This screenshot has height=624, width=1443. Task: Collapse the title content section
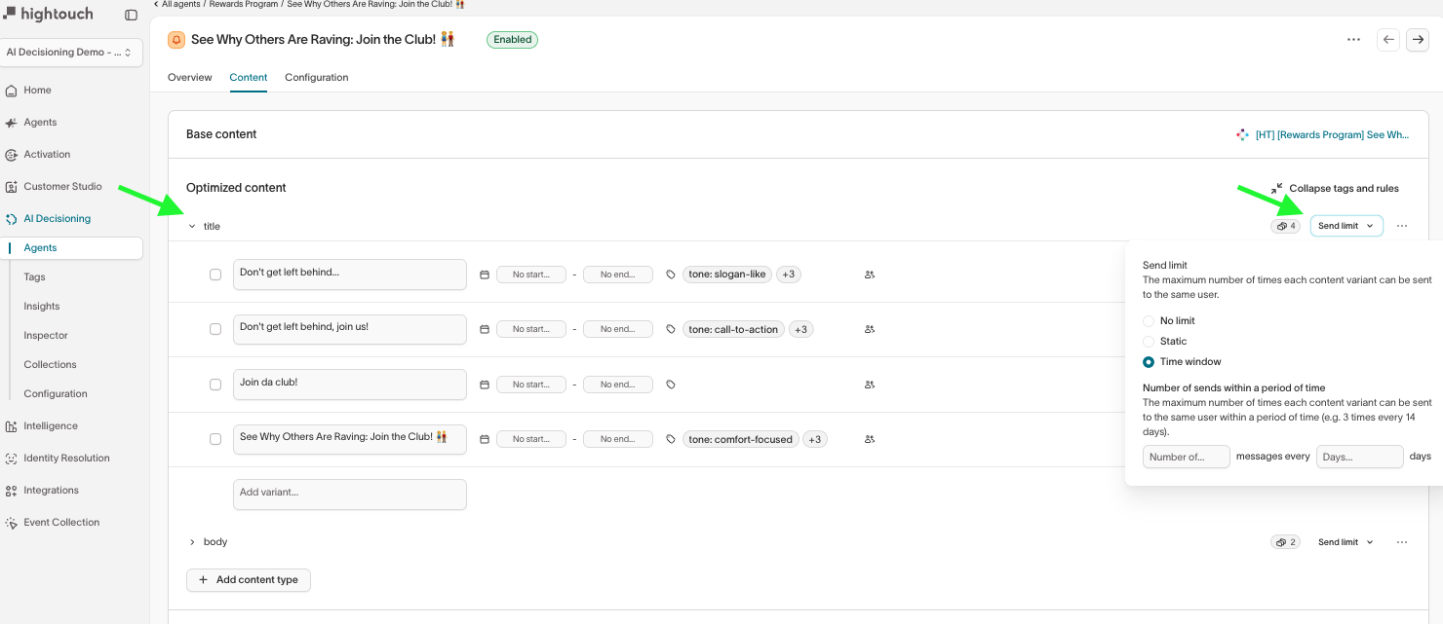tap(192, 226)
